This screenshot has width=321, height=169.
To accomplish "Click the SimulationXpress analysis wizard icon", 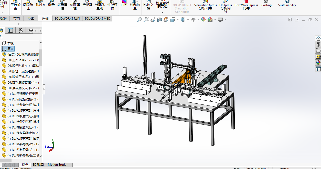I will (205, 5).
